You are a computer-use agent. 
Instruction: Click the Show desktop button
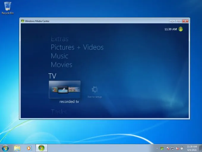[201, 148]
